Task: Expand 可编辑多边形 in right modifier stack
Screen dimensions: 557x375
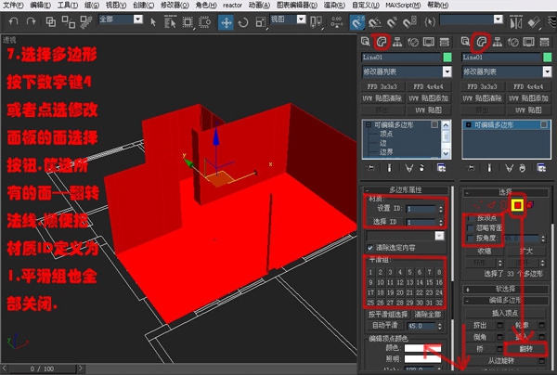Action: click(469, 125)
